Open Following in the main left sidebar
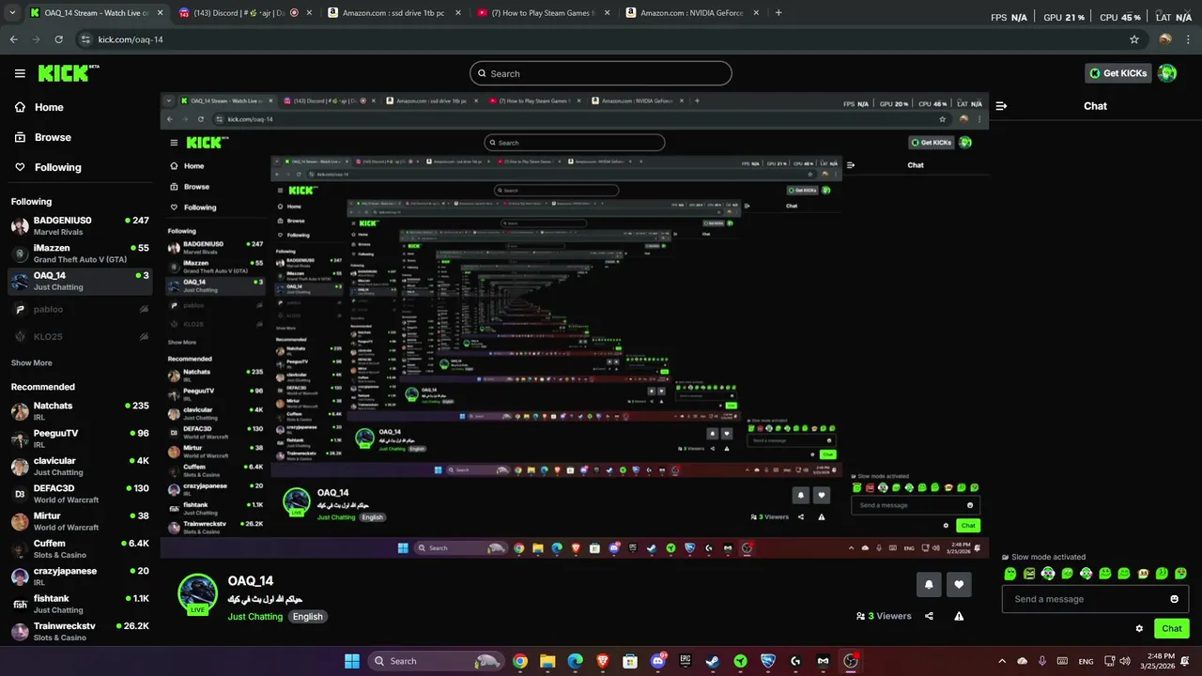The width and height of the screenshot is (1202, 676). pyautogui.click(x=48, y=167)
